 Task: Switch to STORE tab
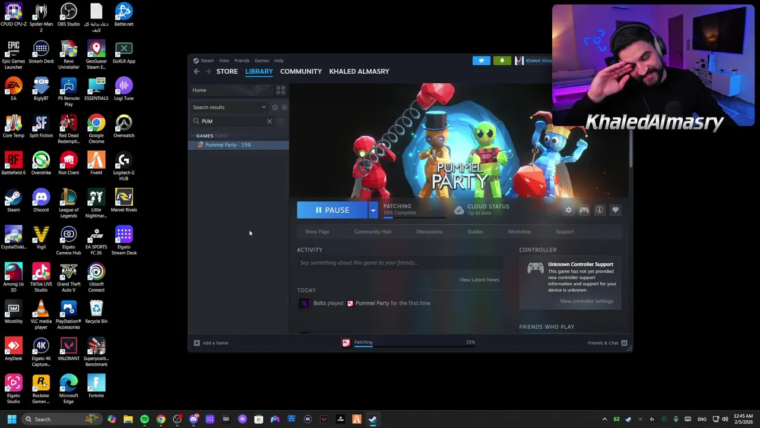(227, 71)
